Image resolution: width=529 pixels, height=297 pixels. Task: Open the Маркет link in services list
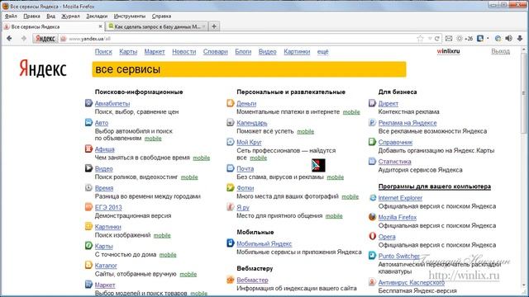(105, 285)
